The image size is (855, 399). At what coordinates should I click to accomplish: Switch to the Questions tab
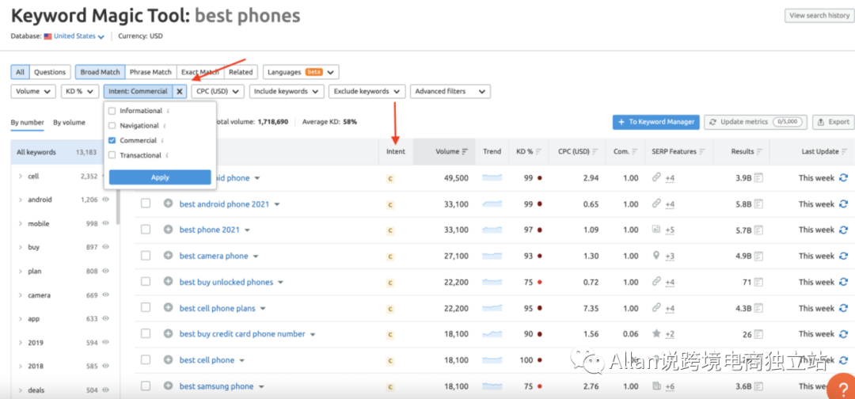50,72
